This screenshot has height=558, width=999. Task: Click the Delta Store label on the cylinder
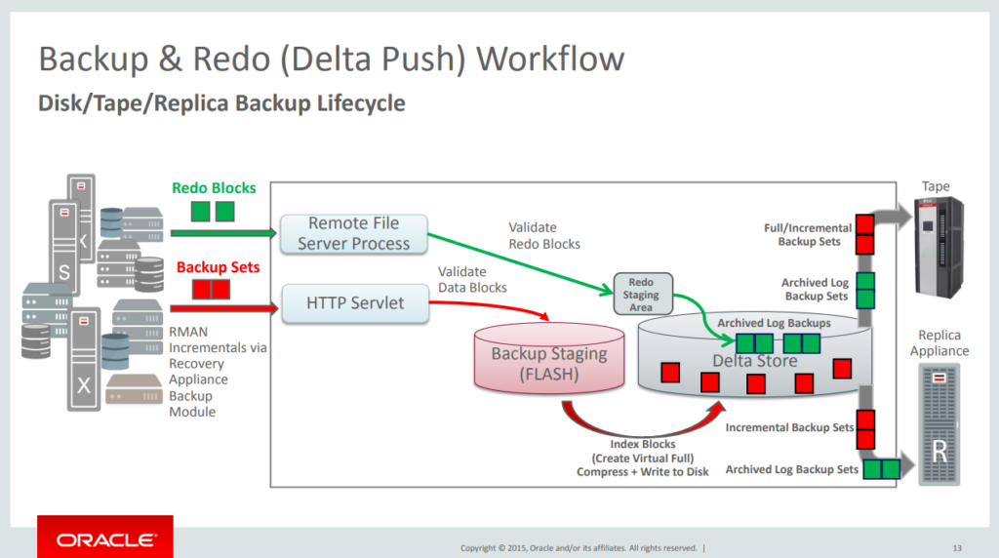point(754,361)
